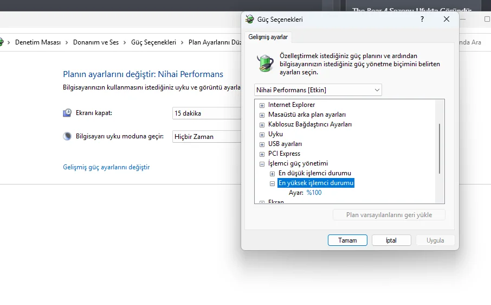Expand En düşük işlemci durumu node
The width and height of the screenshot is (491, 305).
[x=272, y=174]
